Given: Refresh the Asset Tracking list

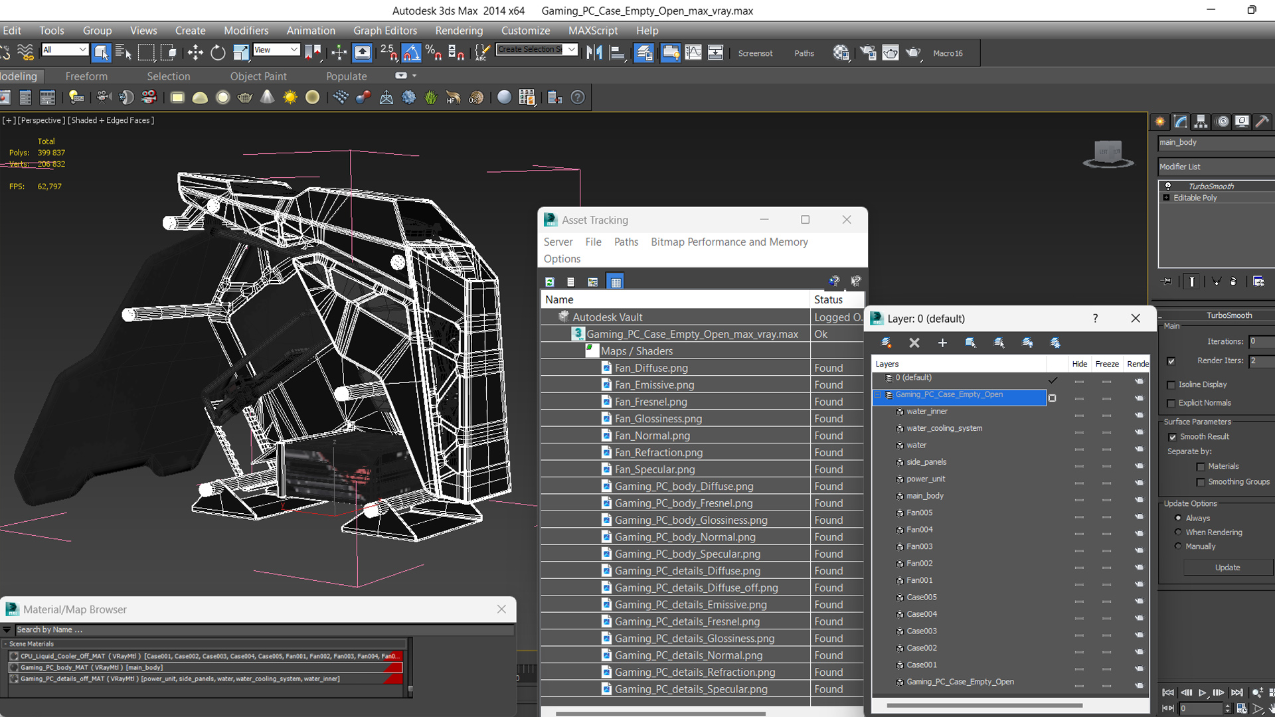Looking at the screenshot, I should point(550,282).
